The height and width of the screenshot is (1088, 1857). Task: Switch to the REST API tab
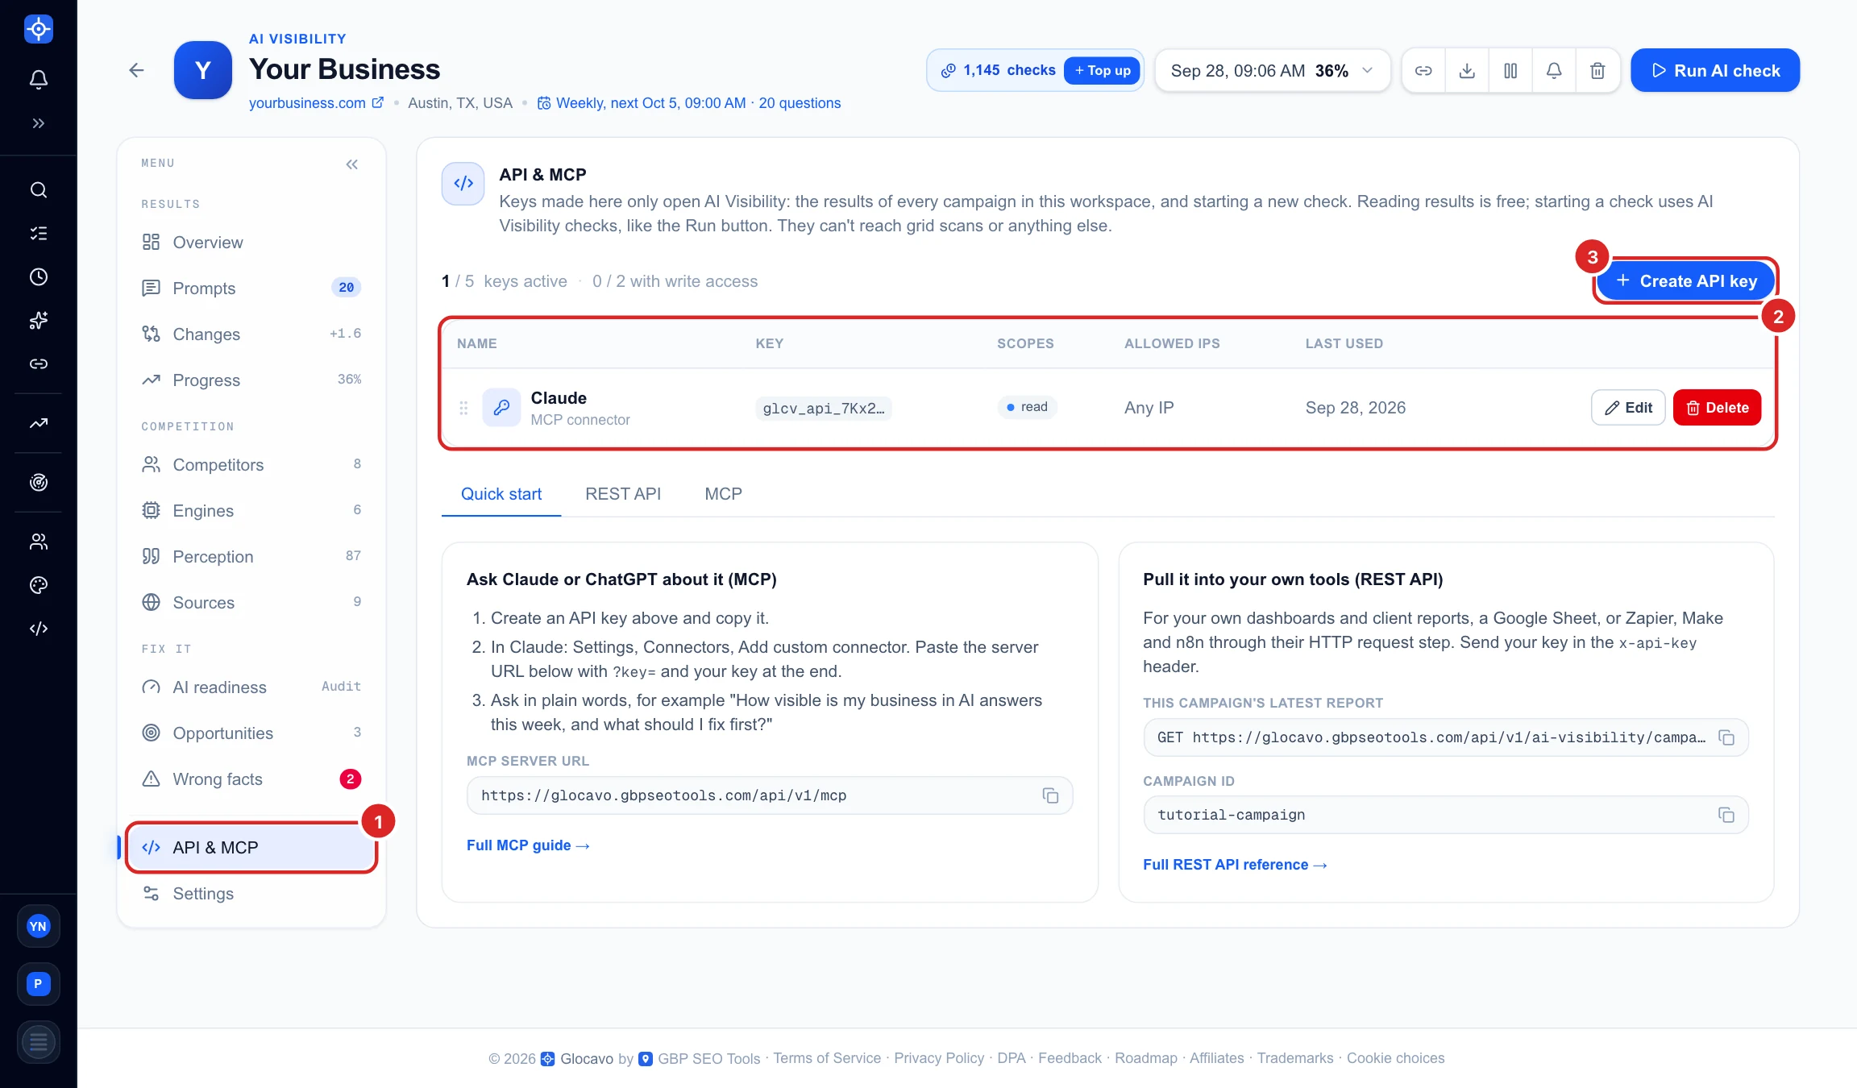[x=623, y=494]
